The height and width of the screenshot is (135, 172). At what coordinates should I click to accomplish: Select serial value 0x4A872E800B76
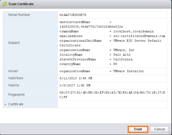point(73,15)
